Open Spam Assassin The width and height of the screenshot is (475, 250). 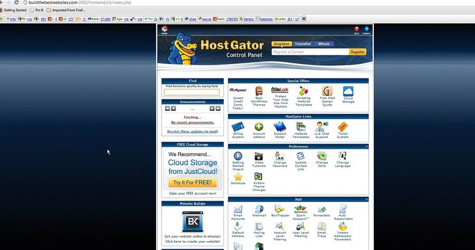(x=300, y=212)
